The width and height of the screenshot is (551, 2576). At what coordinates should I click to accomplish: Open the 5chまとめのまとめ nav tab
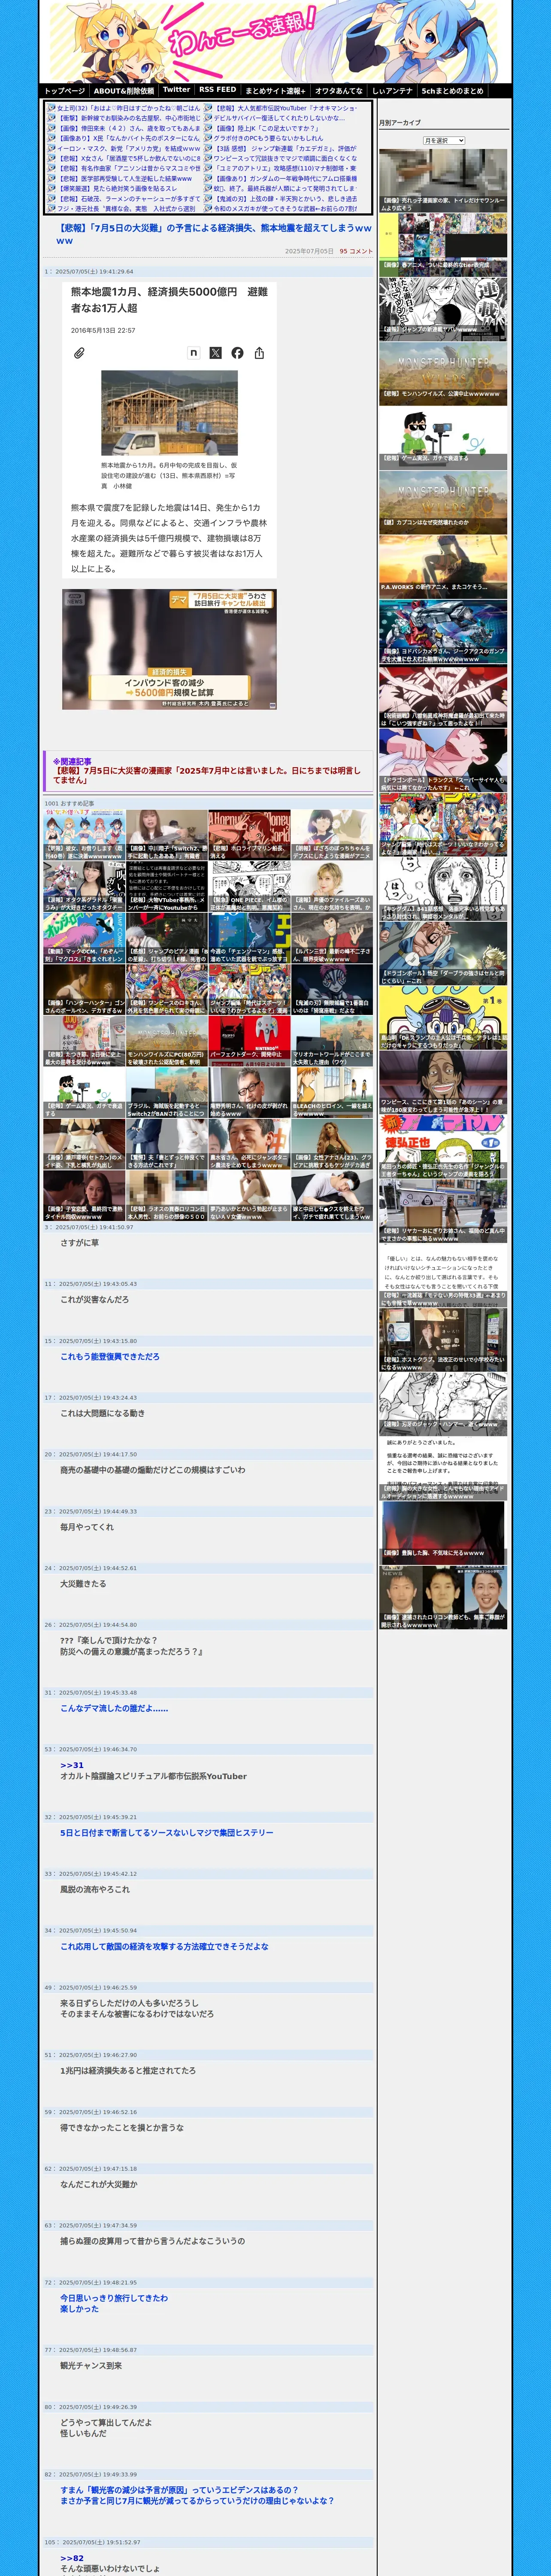[x=452, y=91]
